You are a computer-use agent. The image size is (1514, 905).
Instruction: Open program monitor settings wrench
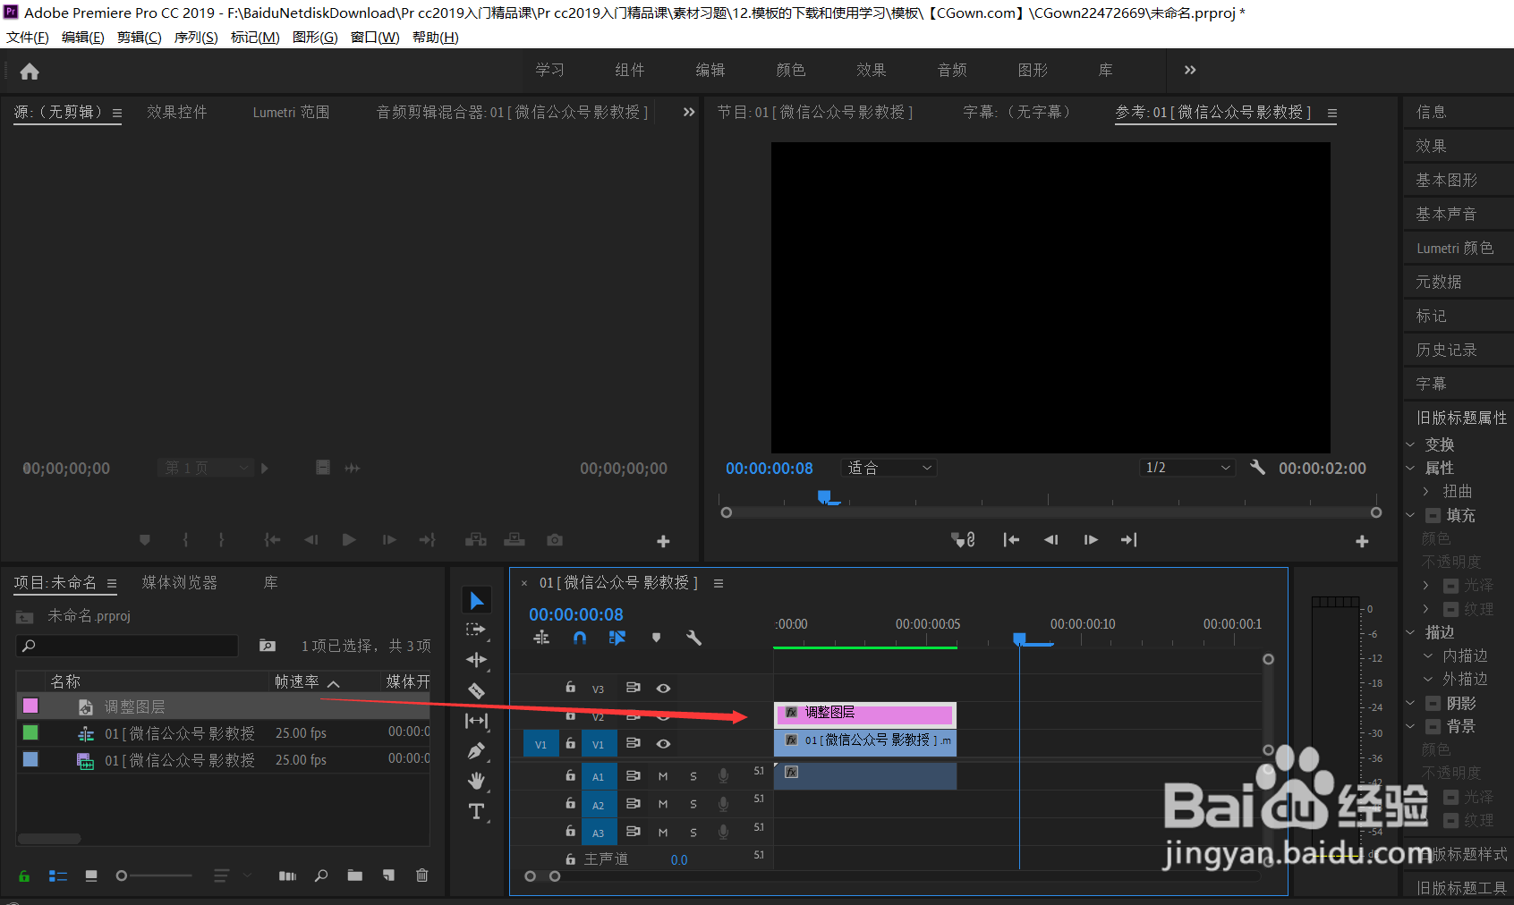point(1257,467)
